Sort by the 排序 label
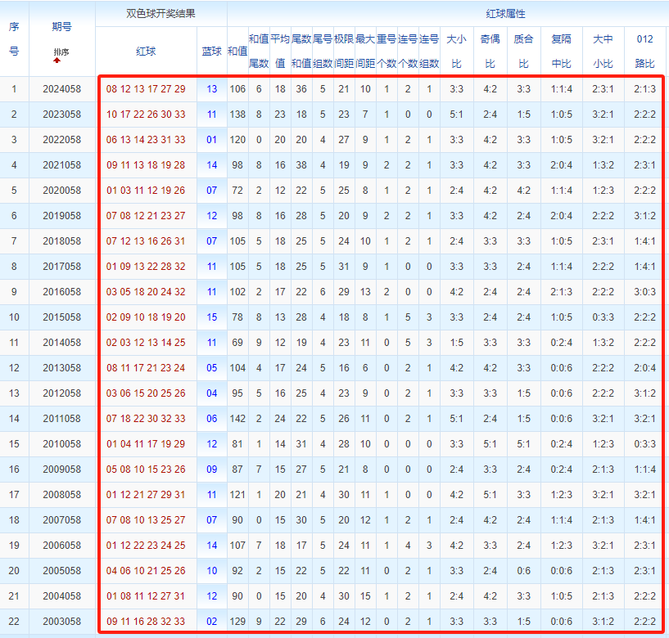This screenshot has width=669, height=638. [61, 52]
